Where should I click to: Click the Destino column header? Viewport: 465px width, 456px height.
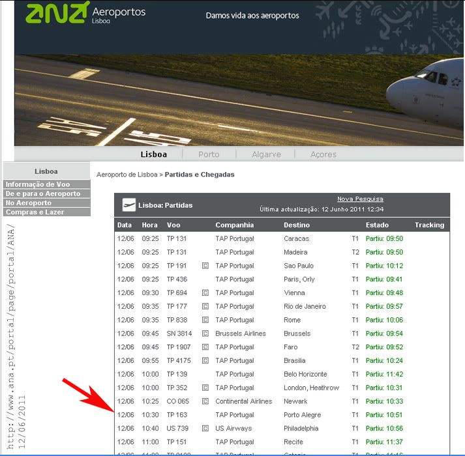(297, 225)
